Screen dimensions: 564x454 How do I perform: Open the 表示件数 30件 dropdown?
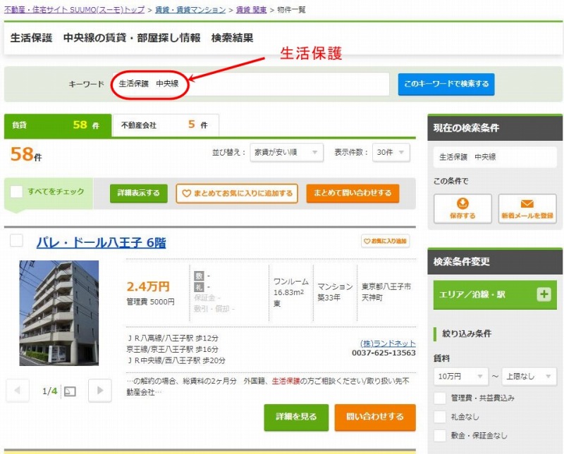(391, 153)
